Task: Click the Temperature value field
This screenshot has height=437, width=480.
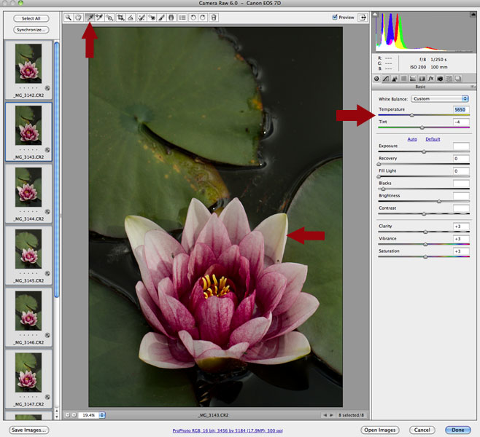Action: (x=461, y=109)
